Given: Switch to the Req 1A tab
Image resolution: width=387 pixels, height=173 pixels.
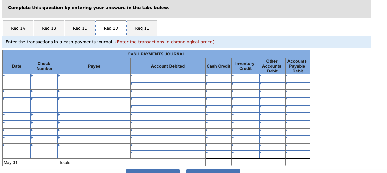Looking at the screenshot, I should [18, 28].
